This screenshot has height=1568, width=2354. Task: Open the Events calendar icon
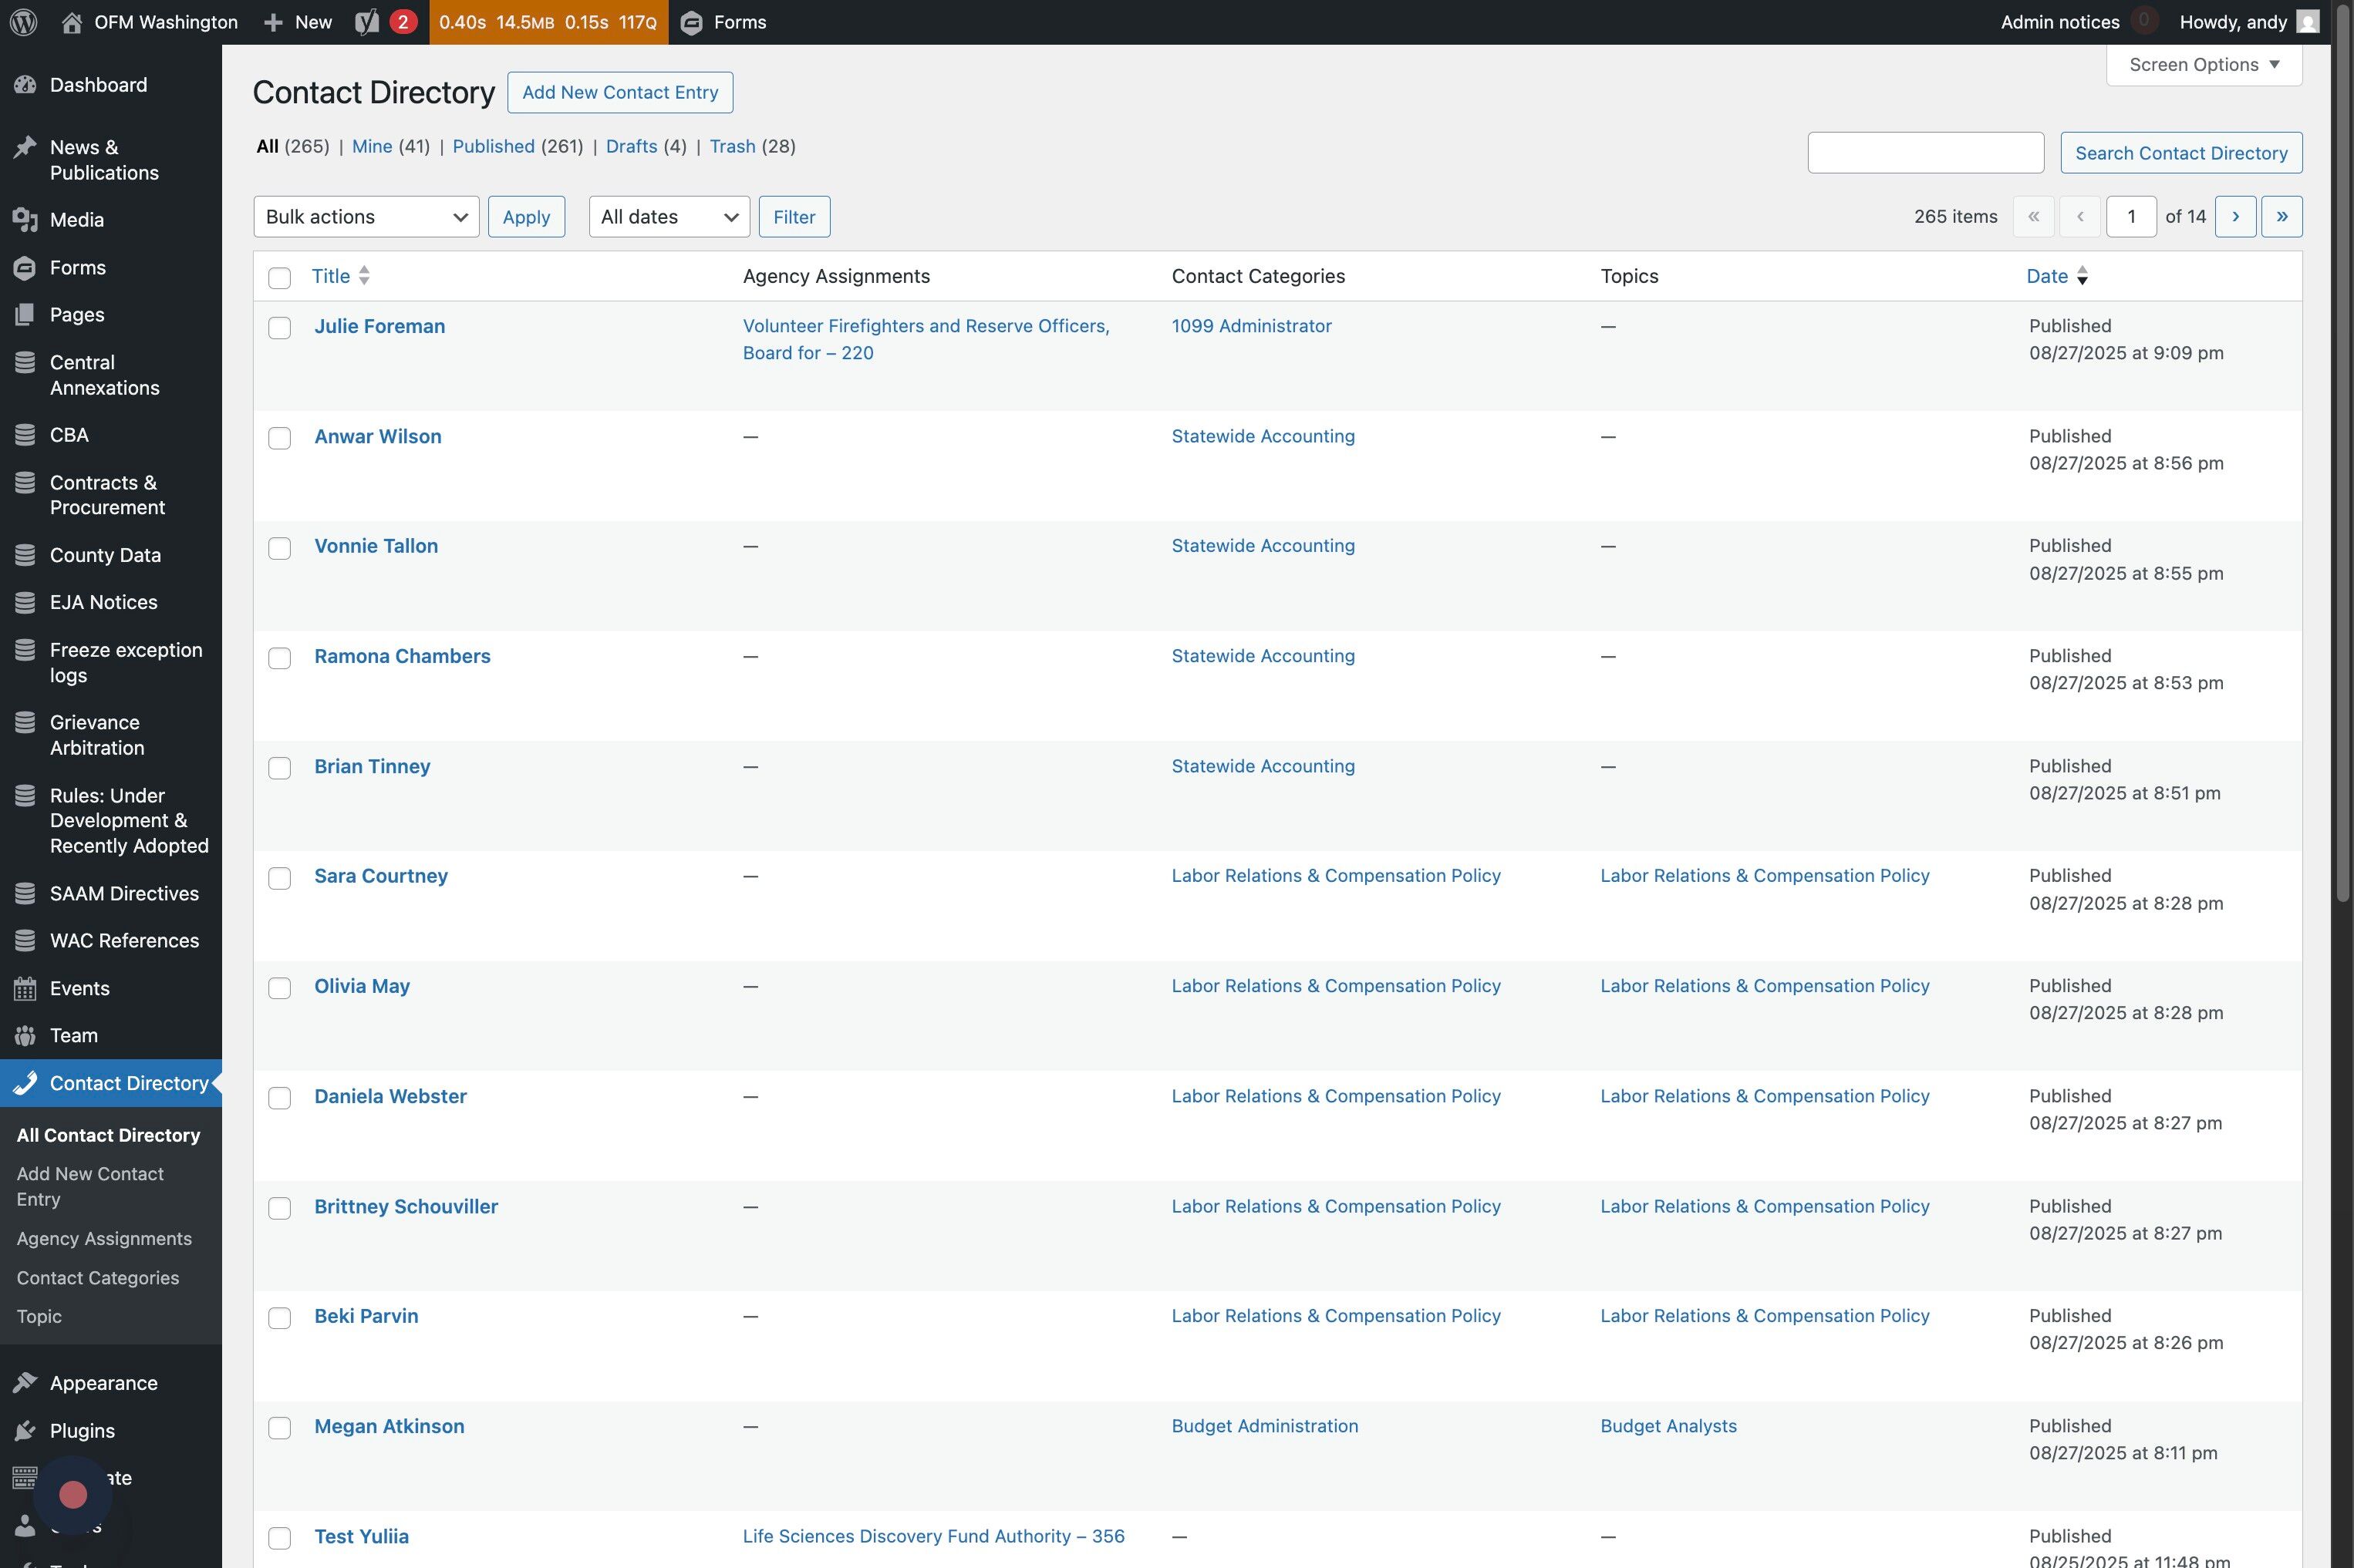pyautogui.click(x=25, y=989)
